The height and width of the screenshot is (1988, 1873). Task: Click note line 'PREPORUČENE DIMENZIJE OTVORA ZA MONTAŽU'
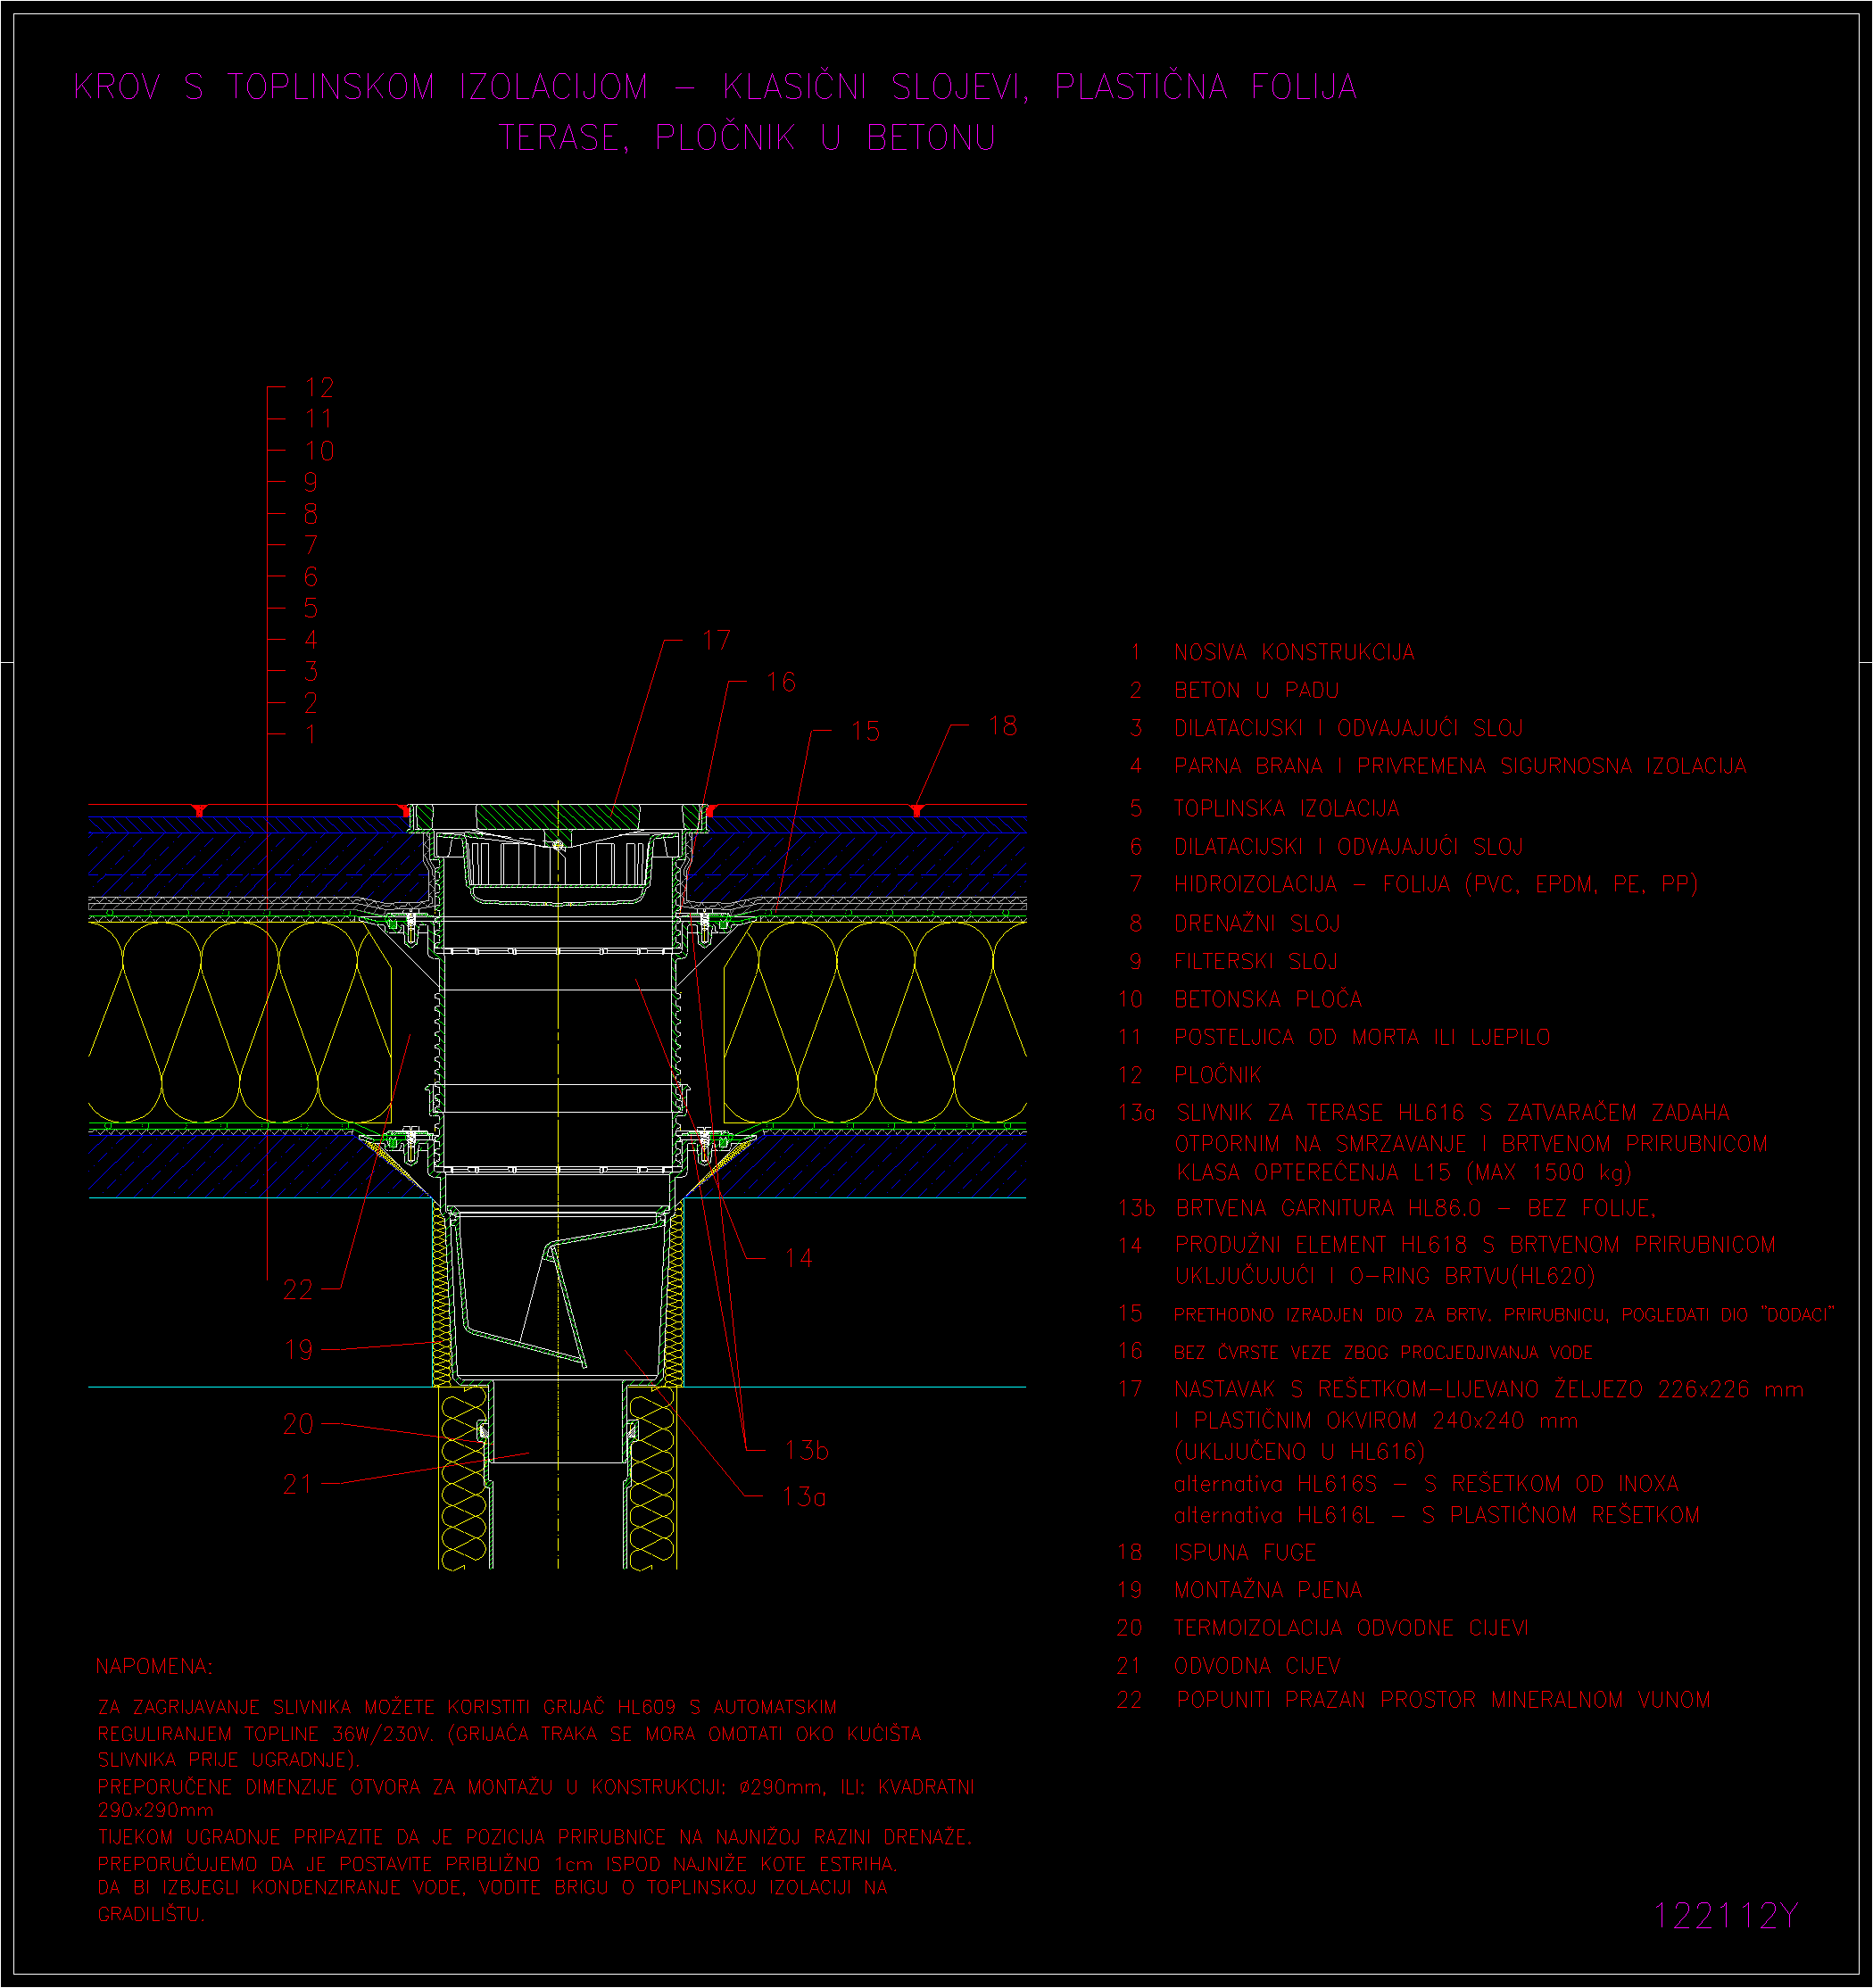pos(536,1787)
